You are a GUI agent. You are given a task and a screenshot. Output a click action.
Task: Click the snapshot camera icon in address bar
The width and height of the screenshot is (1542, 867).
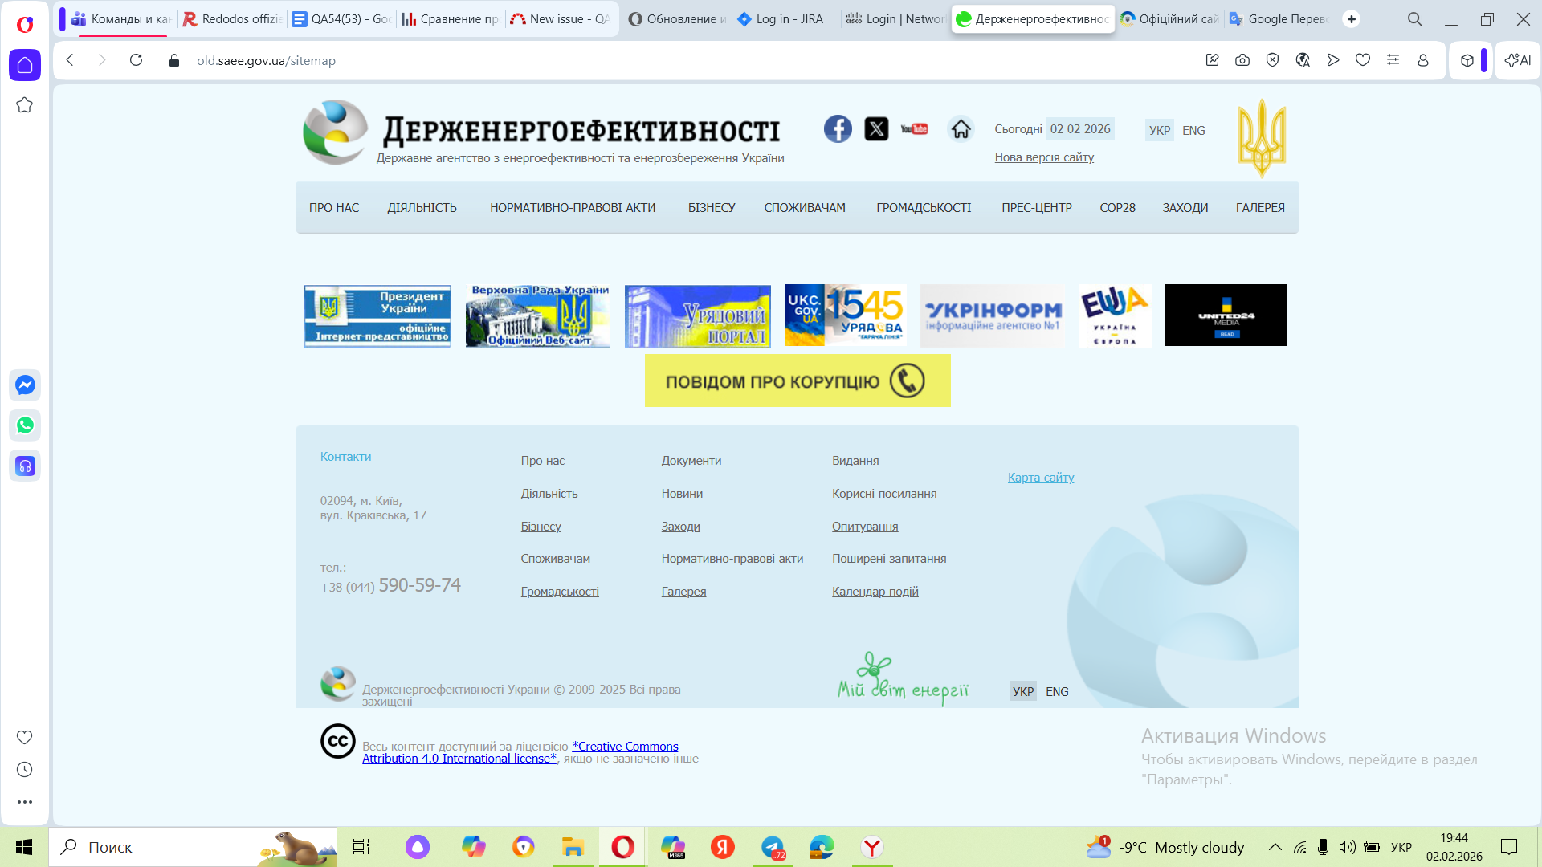click(x=1242, y=60)
